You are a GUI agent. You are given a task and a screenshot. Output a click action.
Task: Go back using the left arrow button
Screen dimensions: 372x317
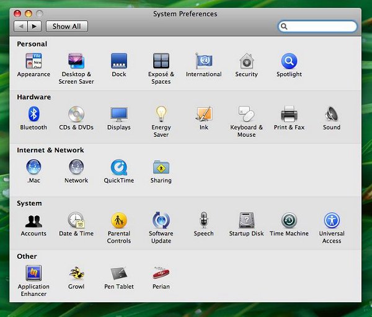(x=20, y=26)
